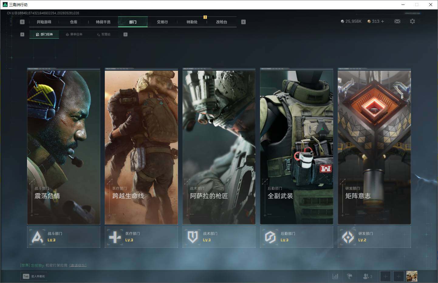The image size is (438, 283).
Task: Select the 部门 tab
Action: [x=133, y=22]
